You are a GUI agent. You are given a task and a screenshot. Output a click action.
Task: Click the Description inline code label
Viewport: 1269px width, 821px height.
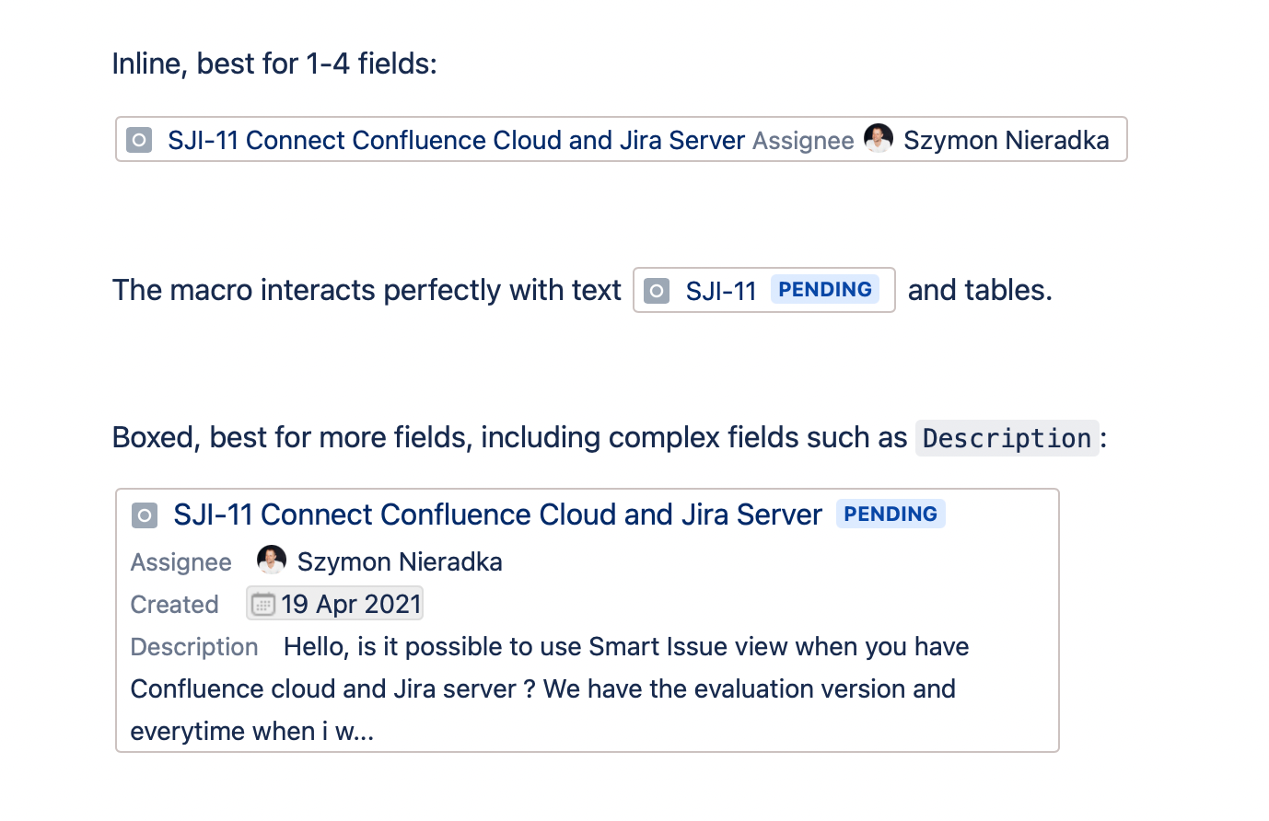(1007, 438)
